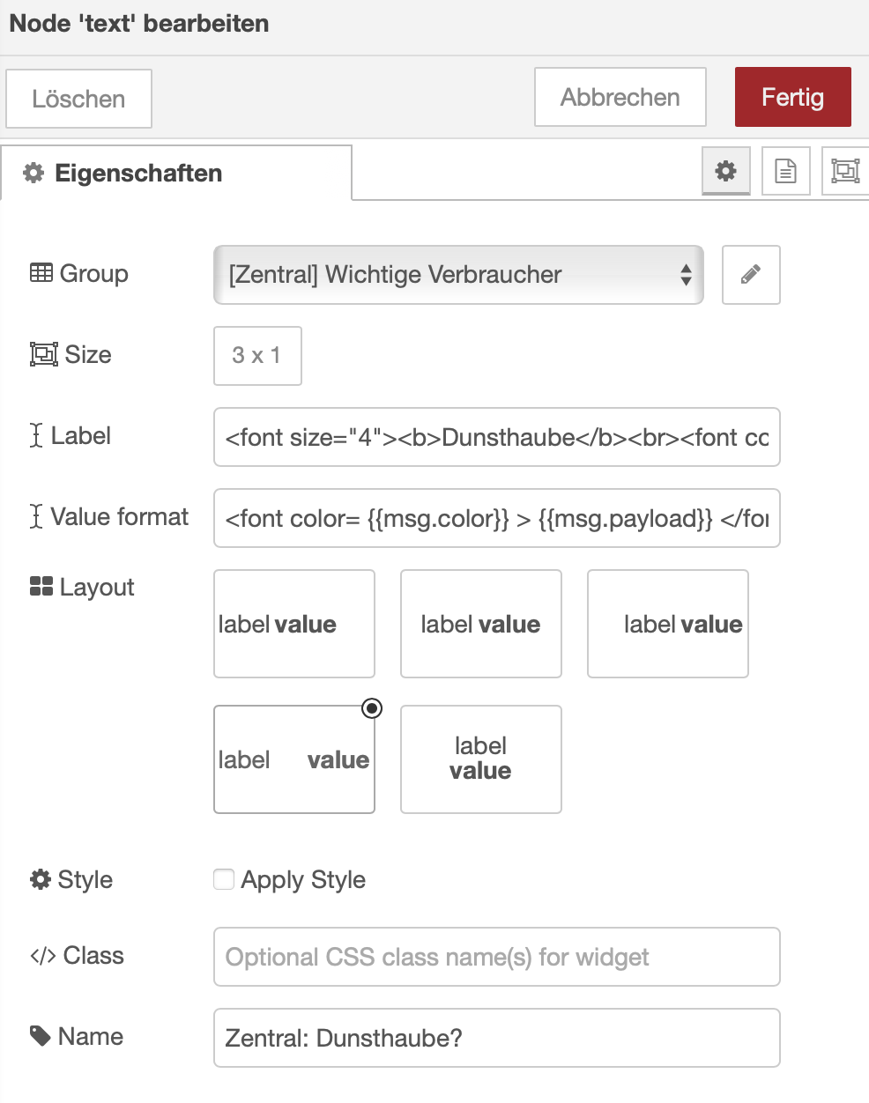Select stacked label over value layout
This screenshot has height=1103, width=869.
pyautogui.click(x=481, y=759)
